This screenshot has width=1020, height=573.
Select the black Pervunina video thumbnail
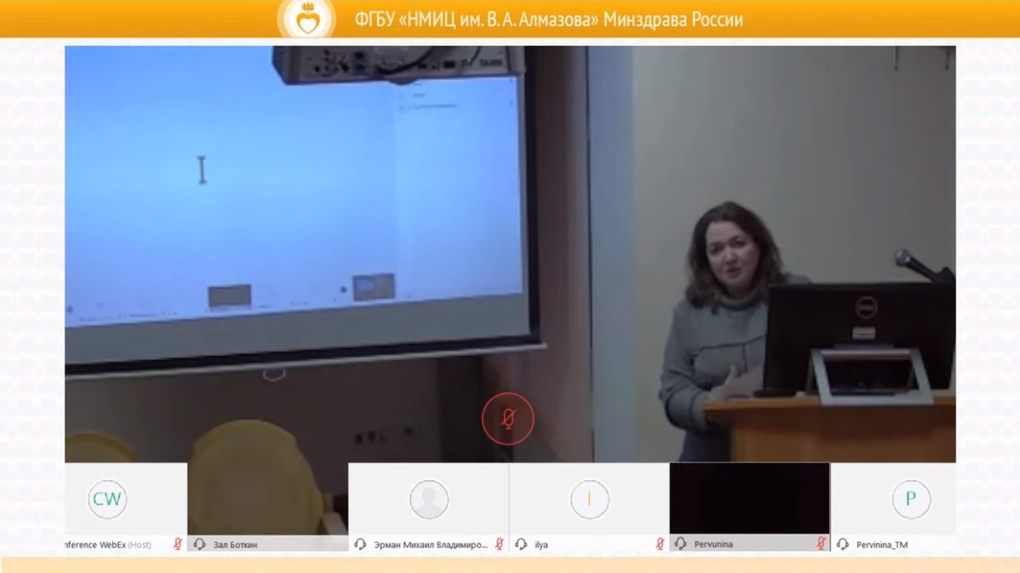[749, 499]
